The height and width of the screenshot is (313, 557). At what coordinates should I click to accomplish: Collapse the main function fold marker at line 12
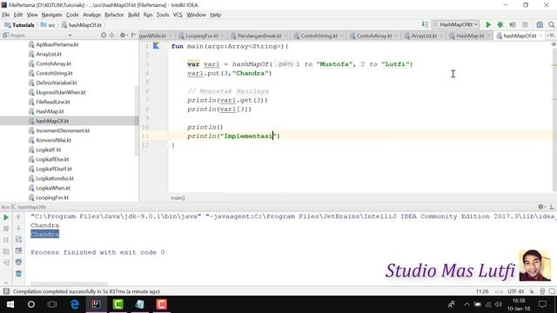tap(169, 145)
